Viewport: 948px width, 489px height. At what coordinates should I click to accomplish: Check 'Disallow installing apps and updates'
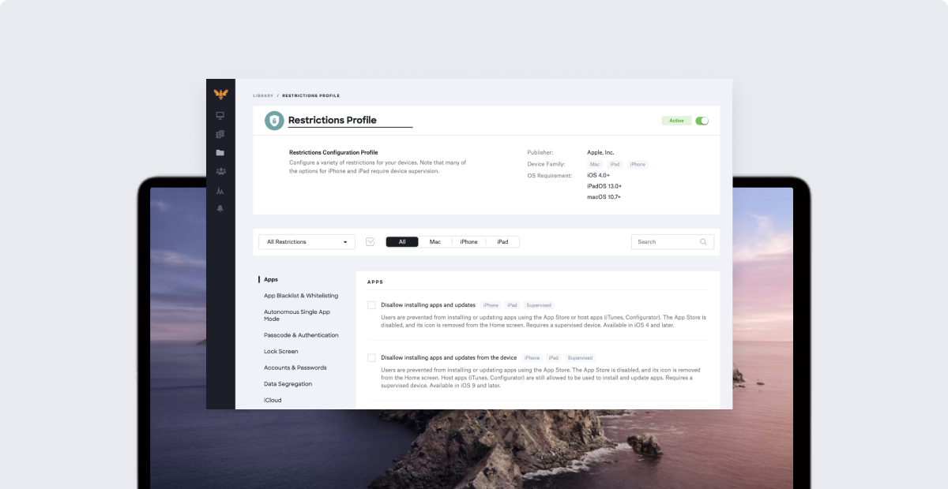click(x=371, y=305)
